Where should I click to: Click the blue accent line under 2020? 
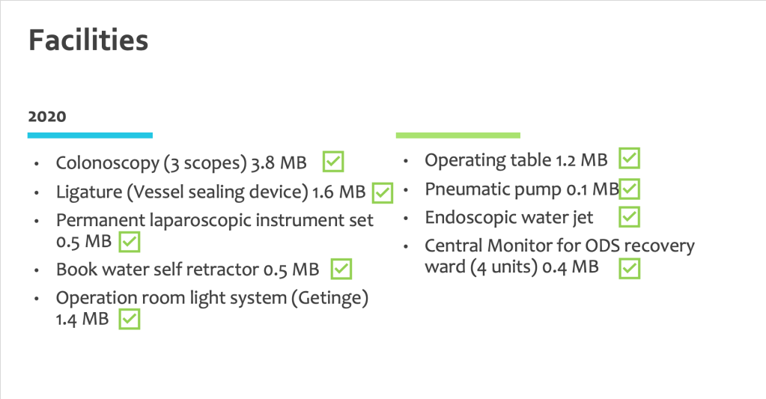pyautogui.click(x=90, y=135)
